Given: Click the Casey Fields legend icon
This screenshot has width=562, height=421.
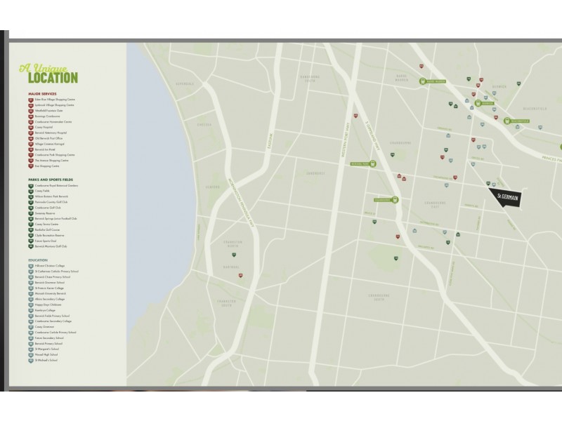Looking at the screenshot, I should [x=31, y=191].
